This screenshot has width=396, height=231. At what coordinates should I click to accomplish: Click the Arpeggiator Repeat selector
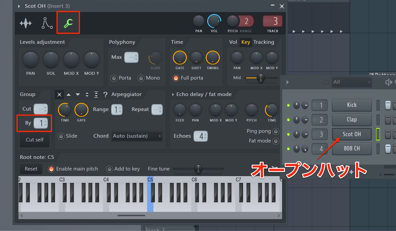point(157,109)
